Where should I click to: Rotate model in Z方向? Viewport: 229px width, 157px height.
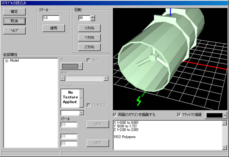pyautogui.click(x=90, y=47)
